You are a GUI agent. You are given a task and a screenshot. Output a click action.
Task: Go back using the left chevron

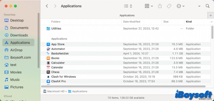tap(47, 6)
